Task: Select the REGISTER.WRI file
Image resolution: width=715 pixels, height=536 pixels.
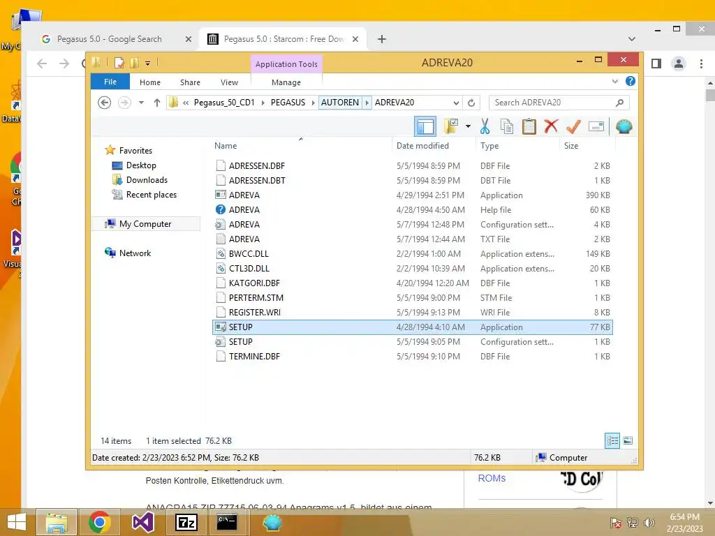Action: point(413,312)
